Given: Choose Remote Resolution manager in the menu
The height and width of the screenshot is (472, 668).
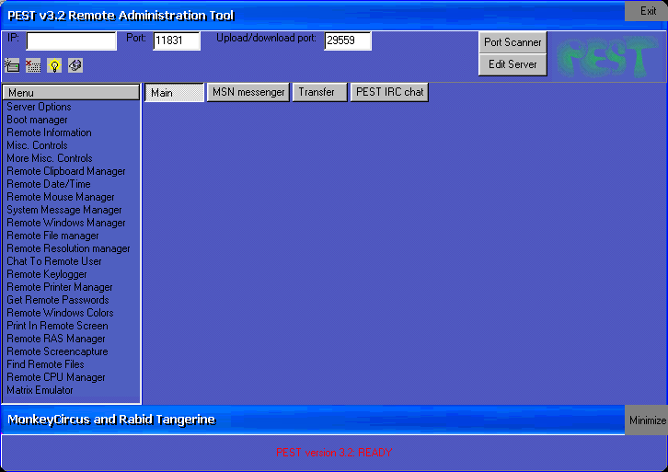Looking at the screenshot, I should click(x=68, y=248).
